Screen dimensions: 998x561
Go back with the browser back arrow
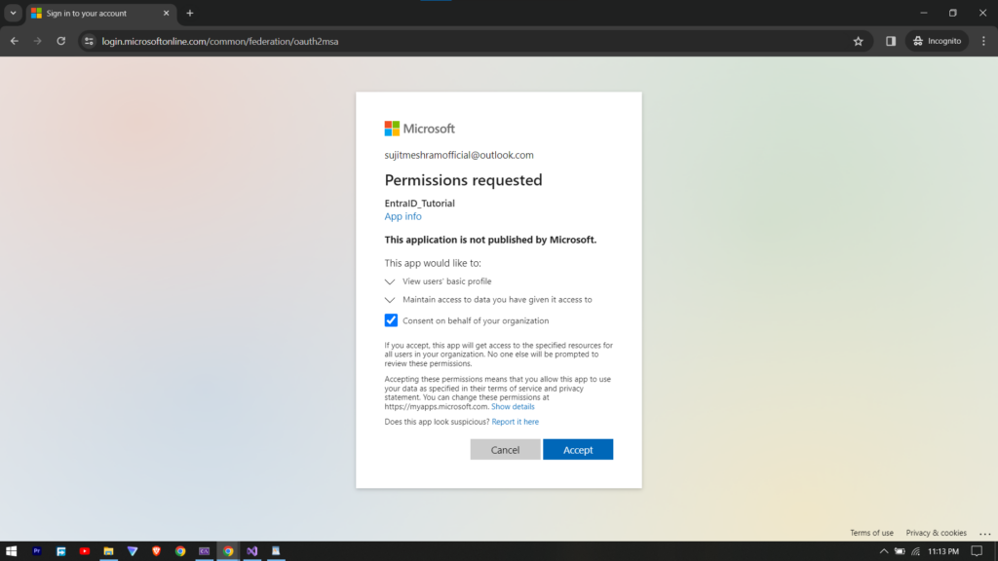(x=15, y=41)
